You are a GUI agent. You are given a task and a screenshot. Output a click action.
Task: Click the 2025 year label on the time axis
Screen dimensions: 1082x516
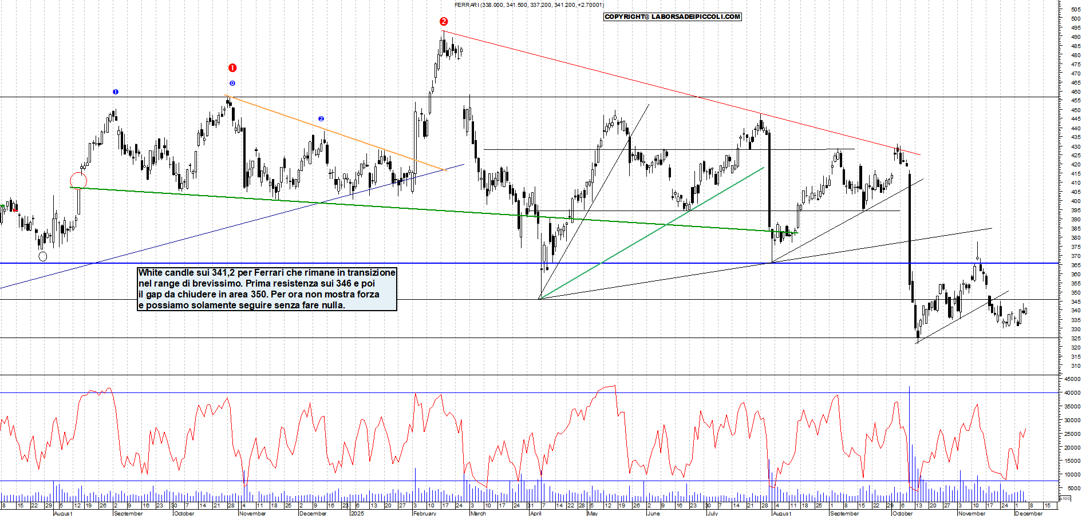point(357,513)
